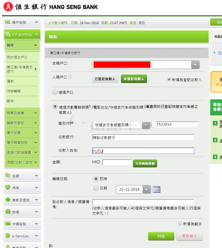
Task: Expand the 按揭 menu
Action: (22, 212)
